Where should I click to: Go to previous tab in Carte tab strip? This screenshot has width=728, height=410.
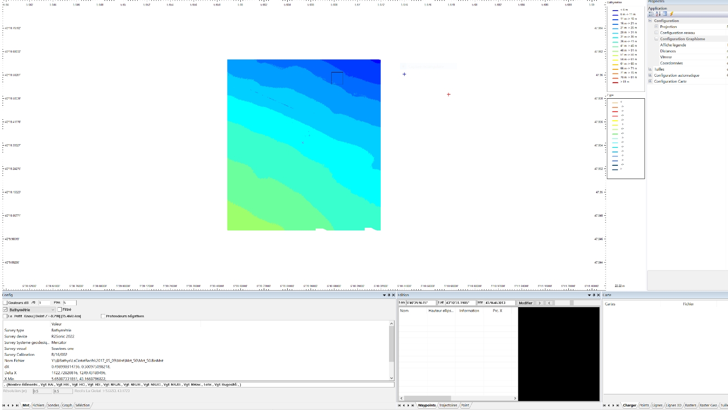tap(609, 405)
